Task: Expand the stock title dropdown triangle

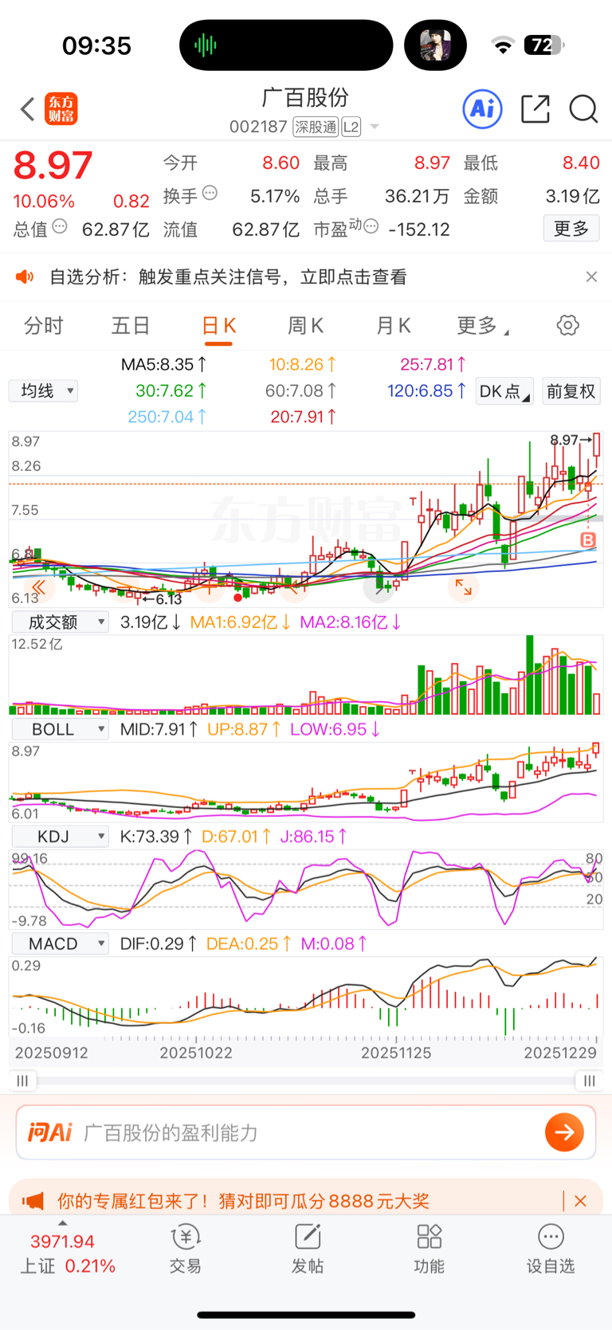Action: point(375,127)
